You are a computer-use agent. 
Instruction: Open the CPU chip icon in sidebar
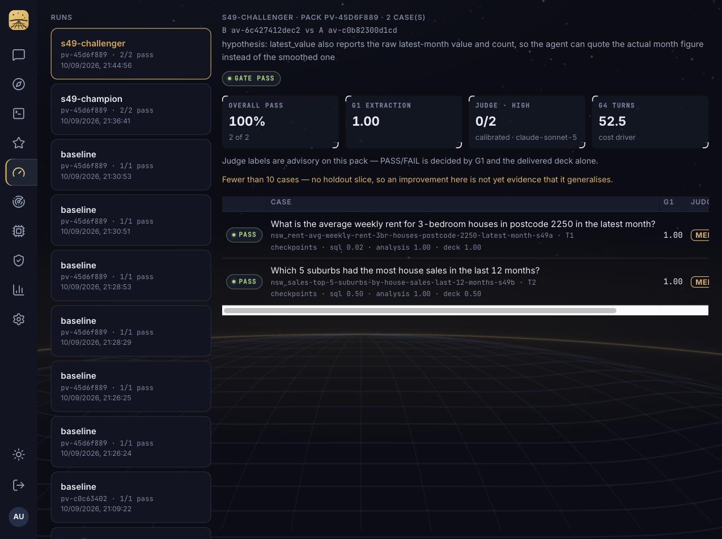coord(19,231)
